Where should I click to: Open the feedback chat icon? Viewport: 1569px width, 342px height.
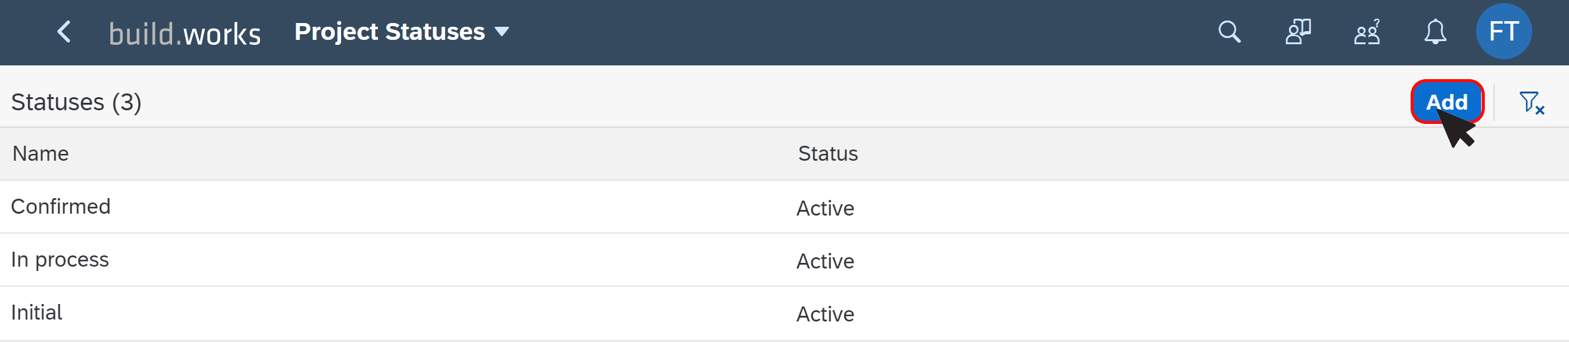1298,32
